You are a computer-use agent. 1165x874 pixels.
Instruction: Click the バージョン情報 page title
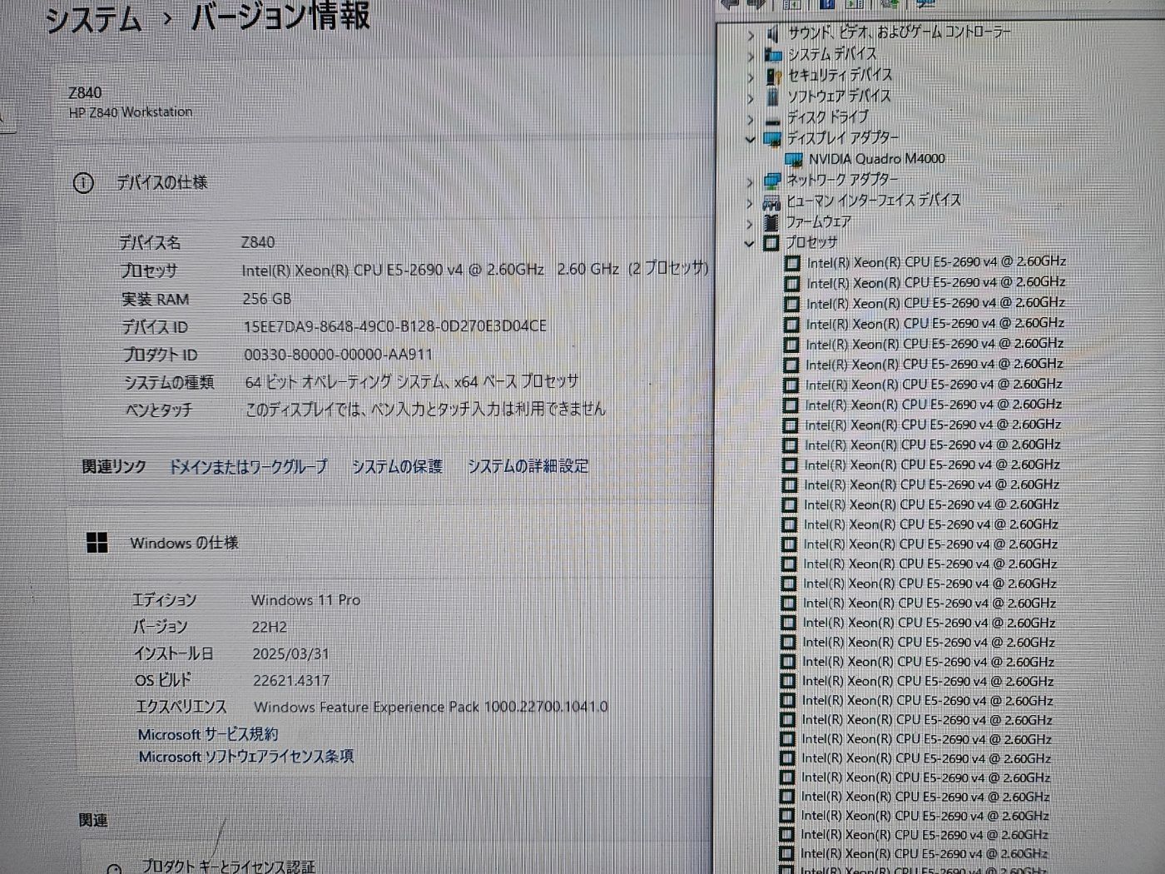[280, 17]
